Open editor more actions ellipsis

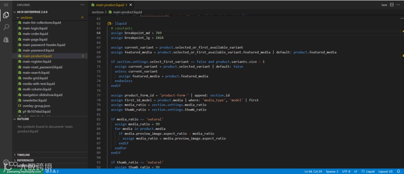(399, 5)
